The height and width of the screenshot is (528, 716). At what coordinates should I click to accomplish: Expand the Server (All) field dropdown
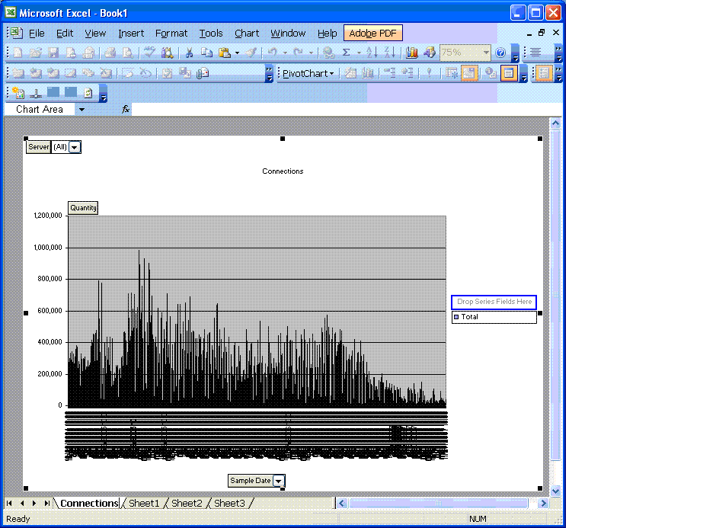(x=75, y=147)
